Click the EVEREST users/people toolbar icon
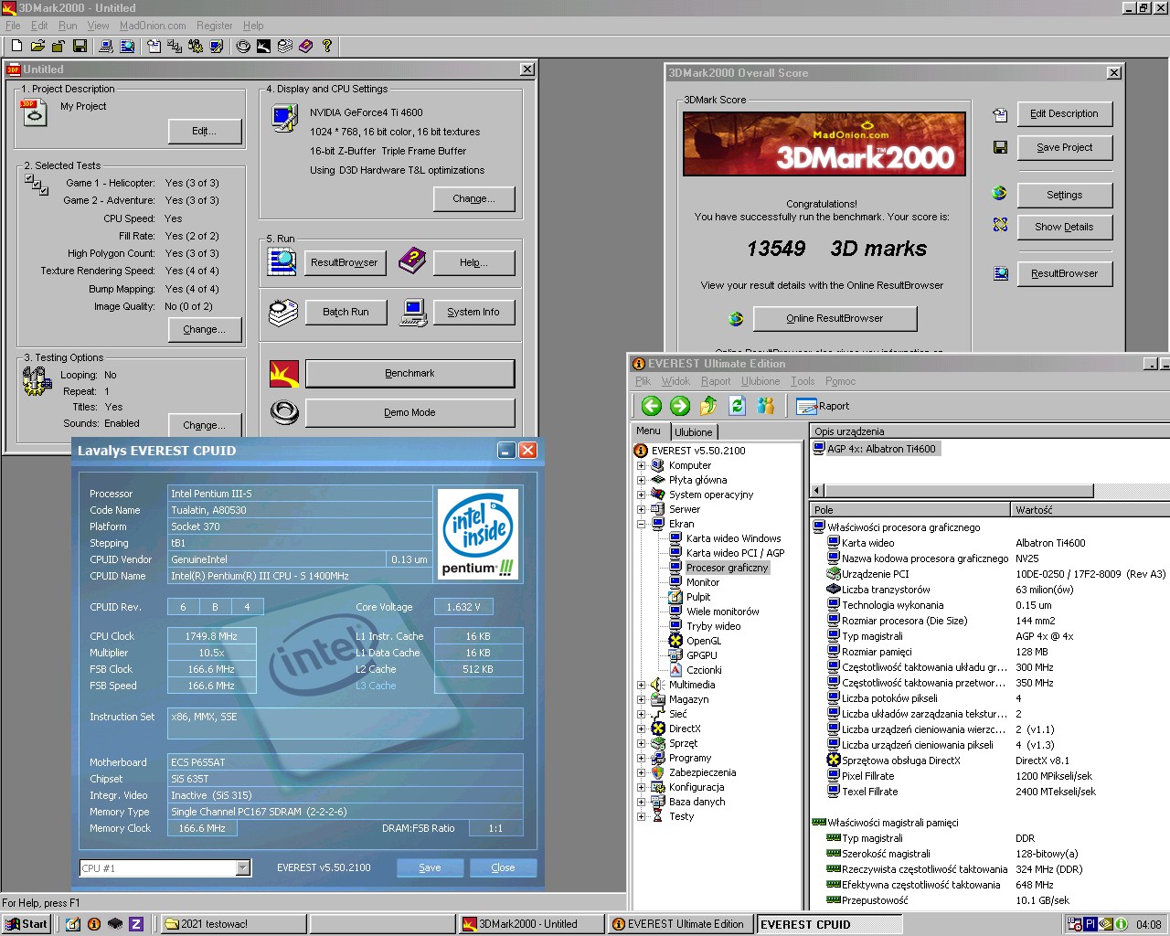1170x936 pixels. [x=765, y=406]
